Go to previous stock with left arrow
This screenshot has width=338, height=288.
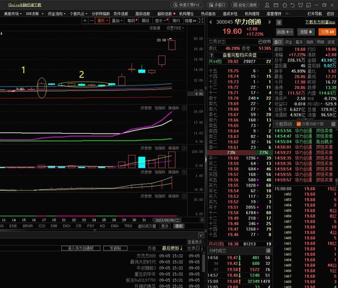(x=211, y=22)
